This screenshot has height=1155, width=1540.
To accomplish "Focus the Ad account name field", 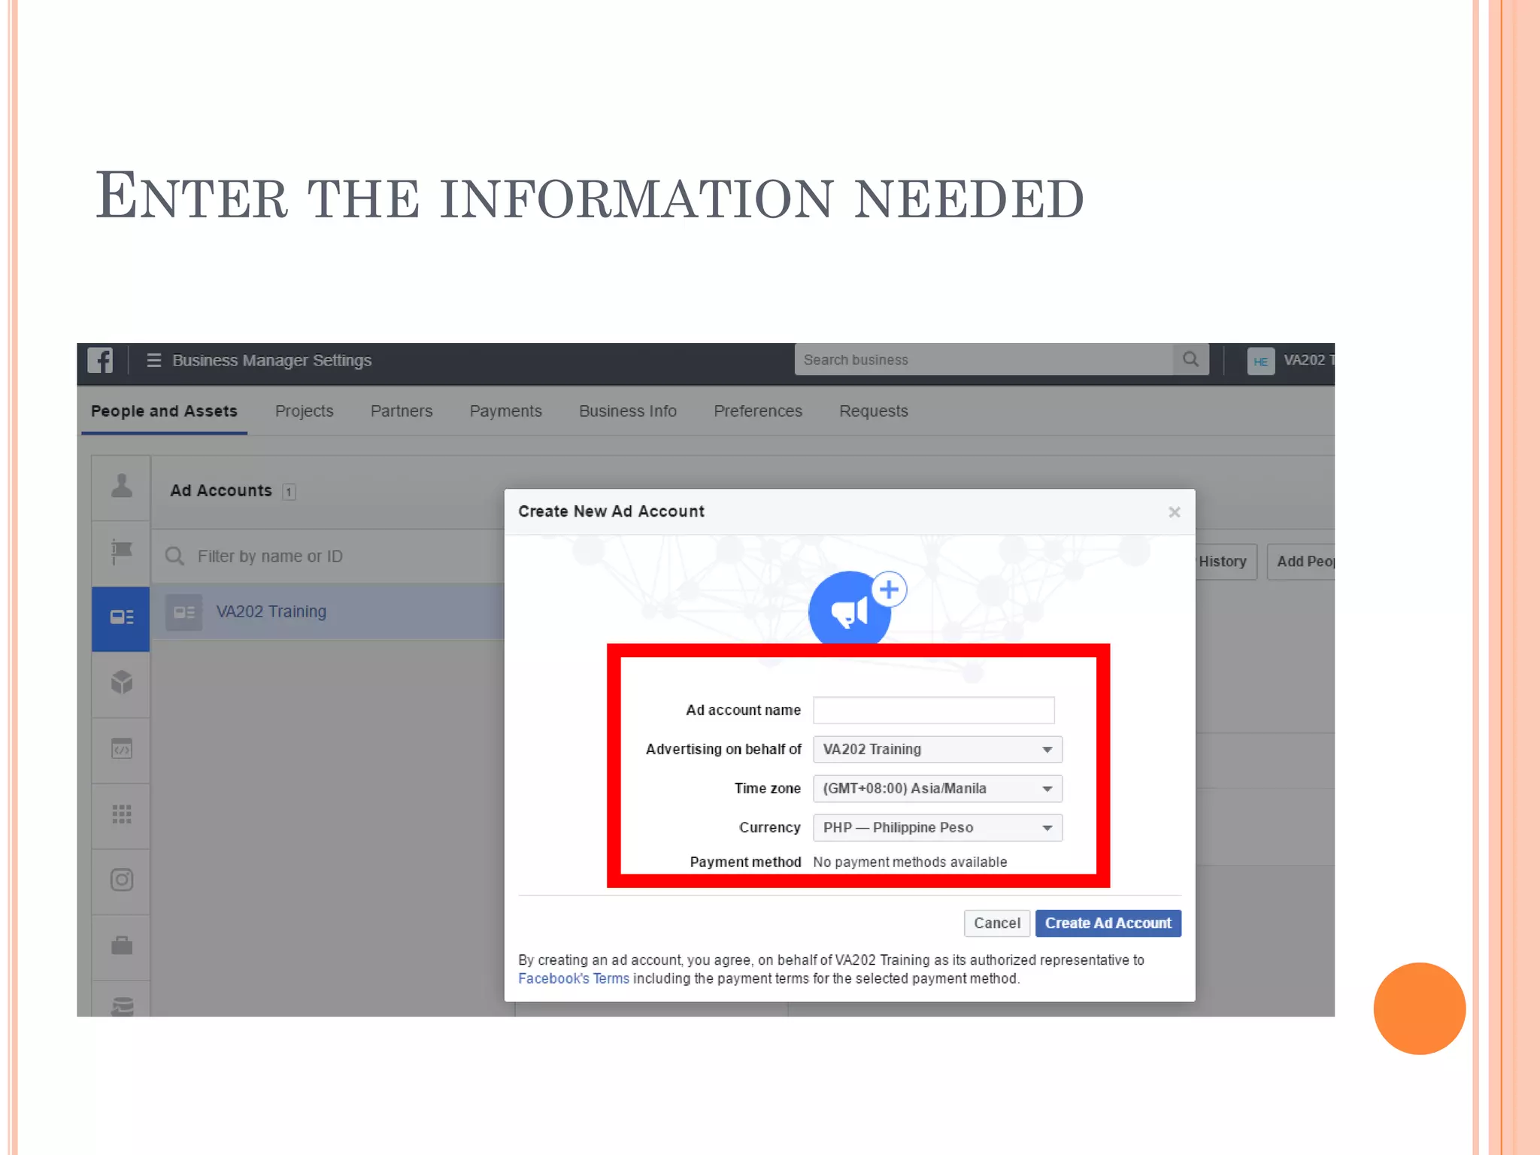I will coord(934,710).
